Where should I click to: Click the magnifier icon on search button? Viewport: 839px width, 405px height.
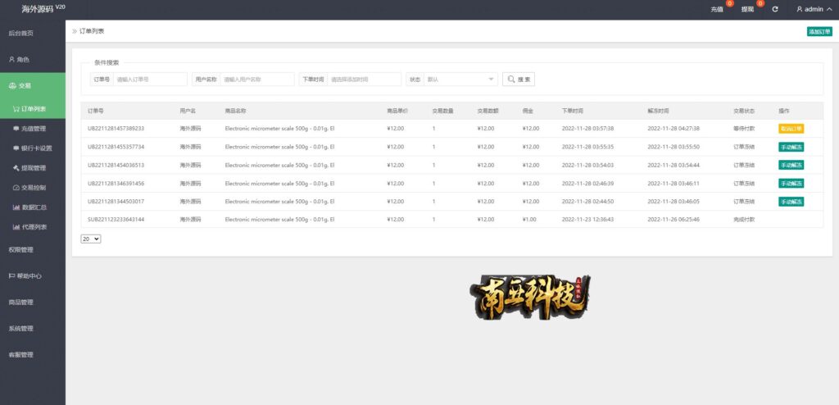(511, 80)
